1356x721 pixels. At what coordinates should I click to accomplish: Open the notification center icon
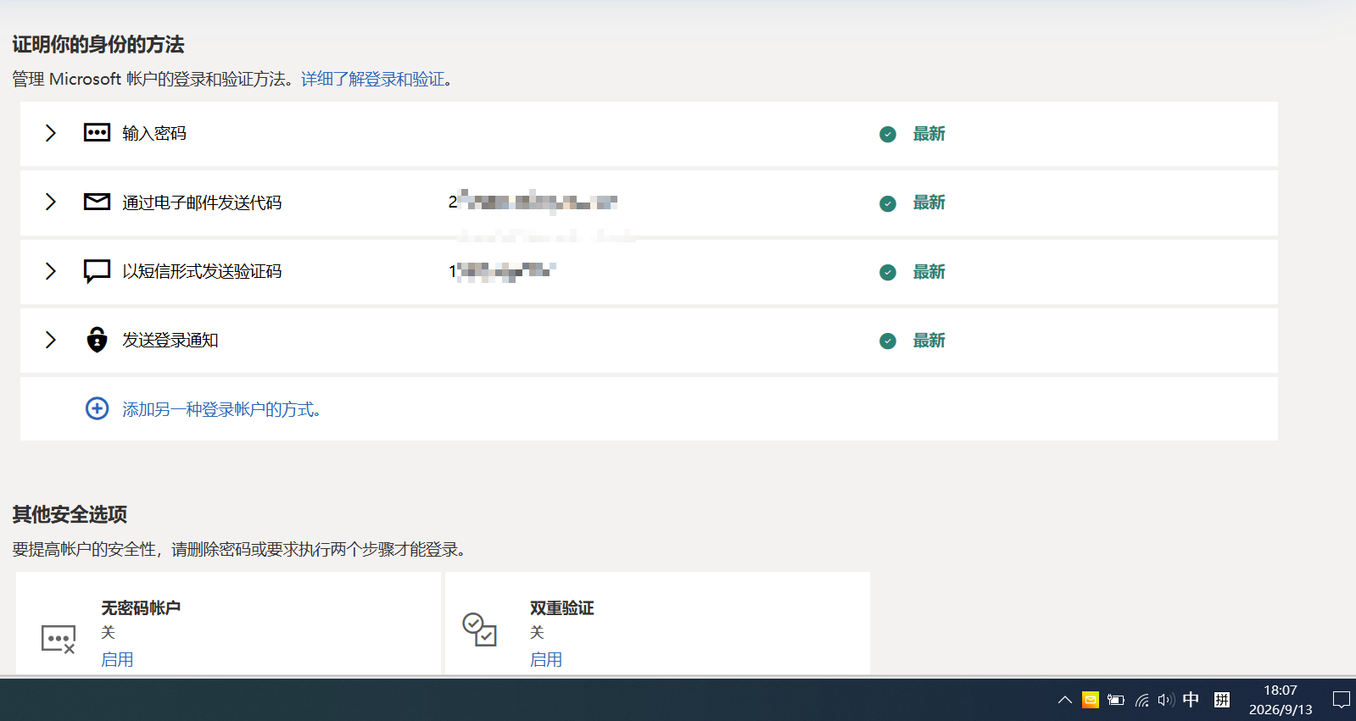click(1342, 700)
